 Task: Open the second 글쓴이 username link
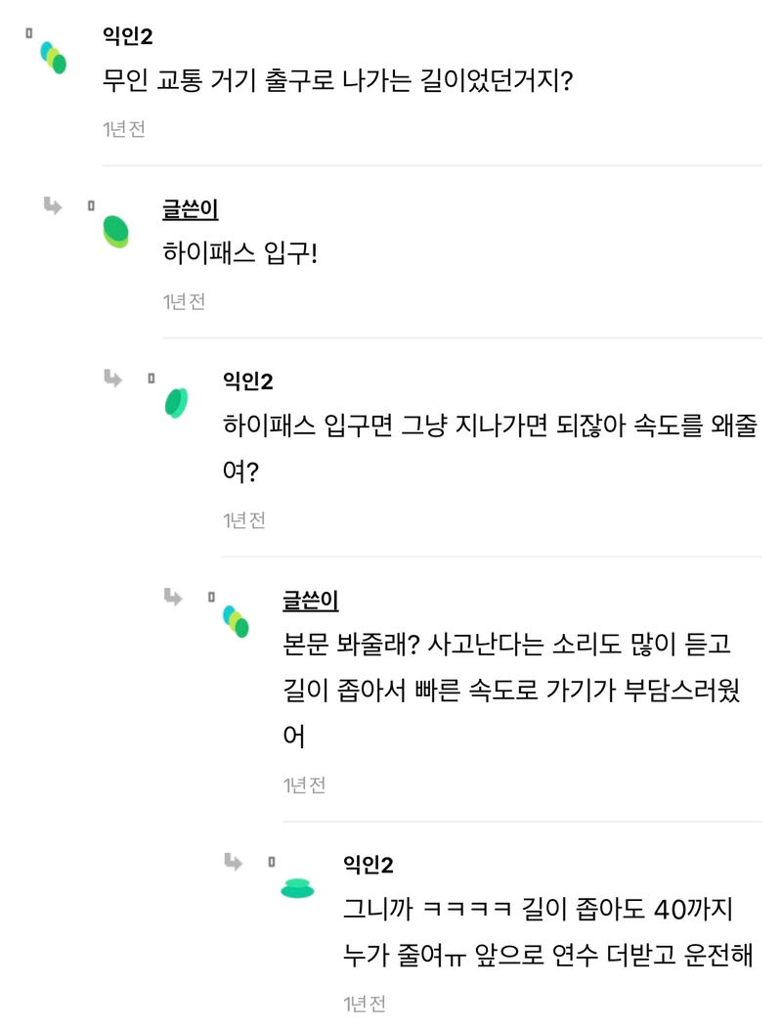311,600
